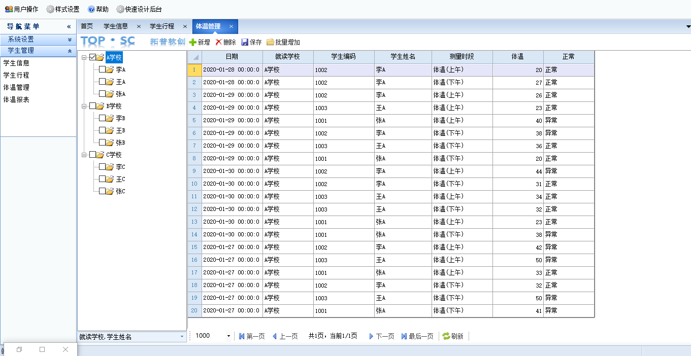Click the 异常 cell in row 5
This screenshot has width=691, height=356.
[569, 121]
